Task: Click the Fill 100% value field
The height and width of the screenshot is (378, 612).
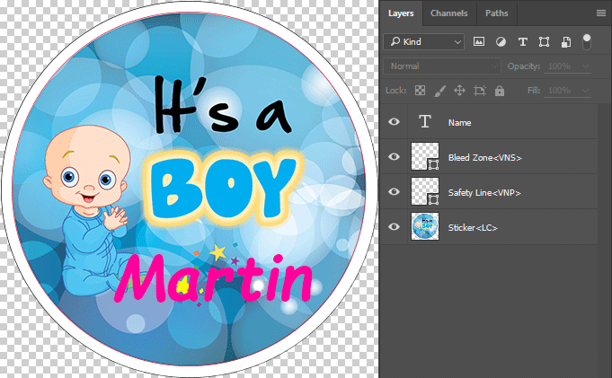Action: tap(559, 91)
